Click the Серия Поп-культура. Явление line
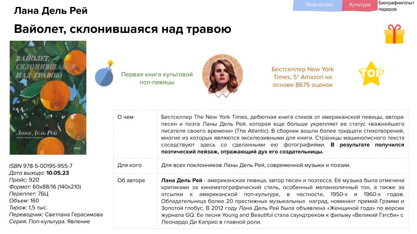 (50, 221)
